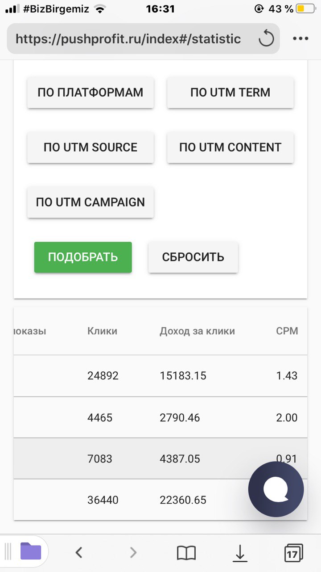Choose the ПО UTM SOURCE grouping
Image resolution: width=321 pixels, height=572 pixels.
[91, 147]
